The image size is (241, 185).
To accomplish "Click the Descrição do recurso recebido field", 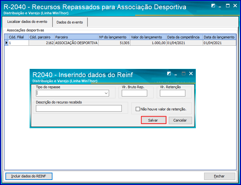I will pyautogui.click(x=79, y=108).
